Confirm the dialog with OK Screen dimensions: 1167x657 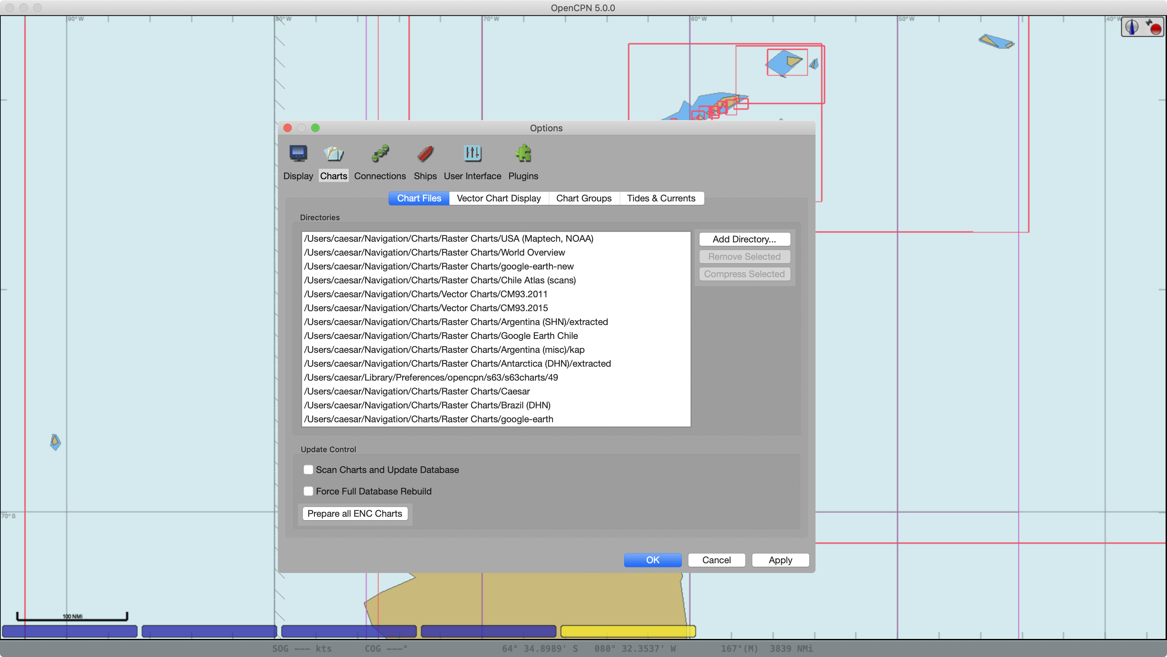653,560
